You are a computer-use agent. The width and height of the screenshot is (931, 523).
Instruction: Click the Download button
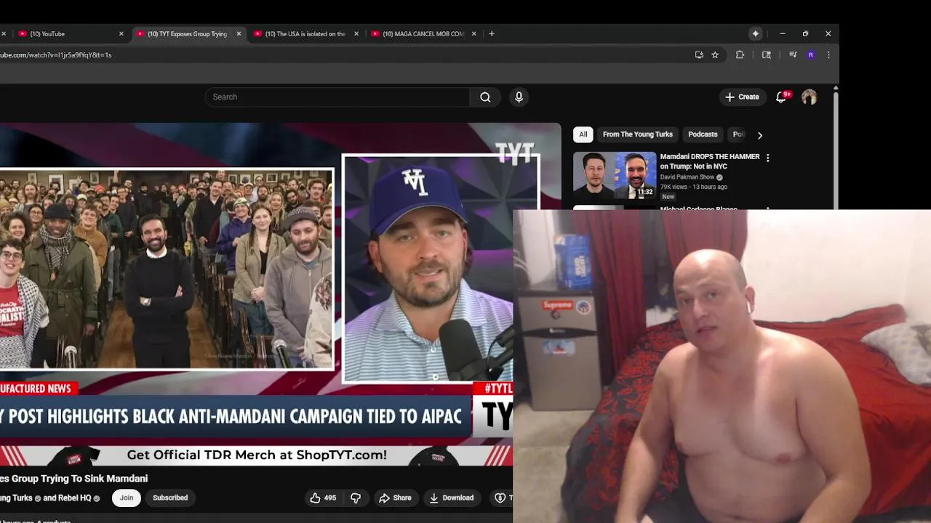452,498
